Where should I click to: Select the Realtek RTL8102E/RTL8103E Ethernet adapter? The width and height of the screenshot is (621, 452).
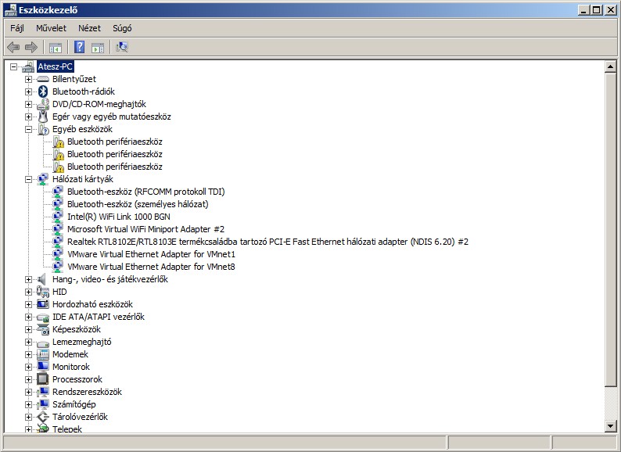pyautogui.click(x=267, y=242)
